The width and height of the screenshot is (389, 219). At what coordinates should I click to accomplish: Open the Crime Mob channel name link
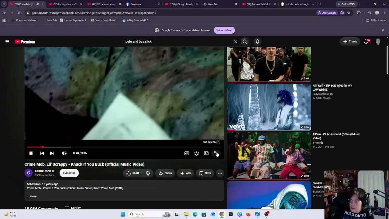click(x=43, y=171)
